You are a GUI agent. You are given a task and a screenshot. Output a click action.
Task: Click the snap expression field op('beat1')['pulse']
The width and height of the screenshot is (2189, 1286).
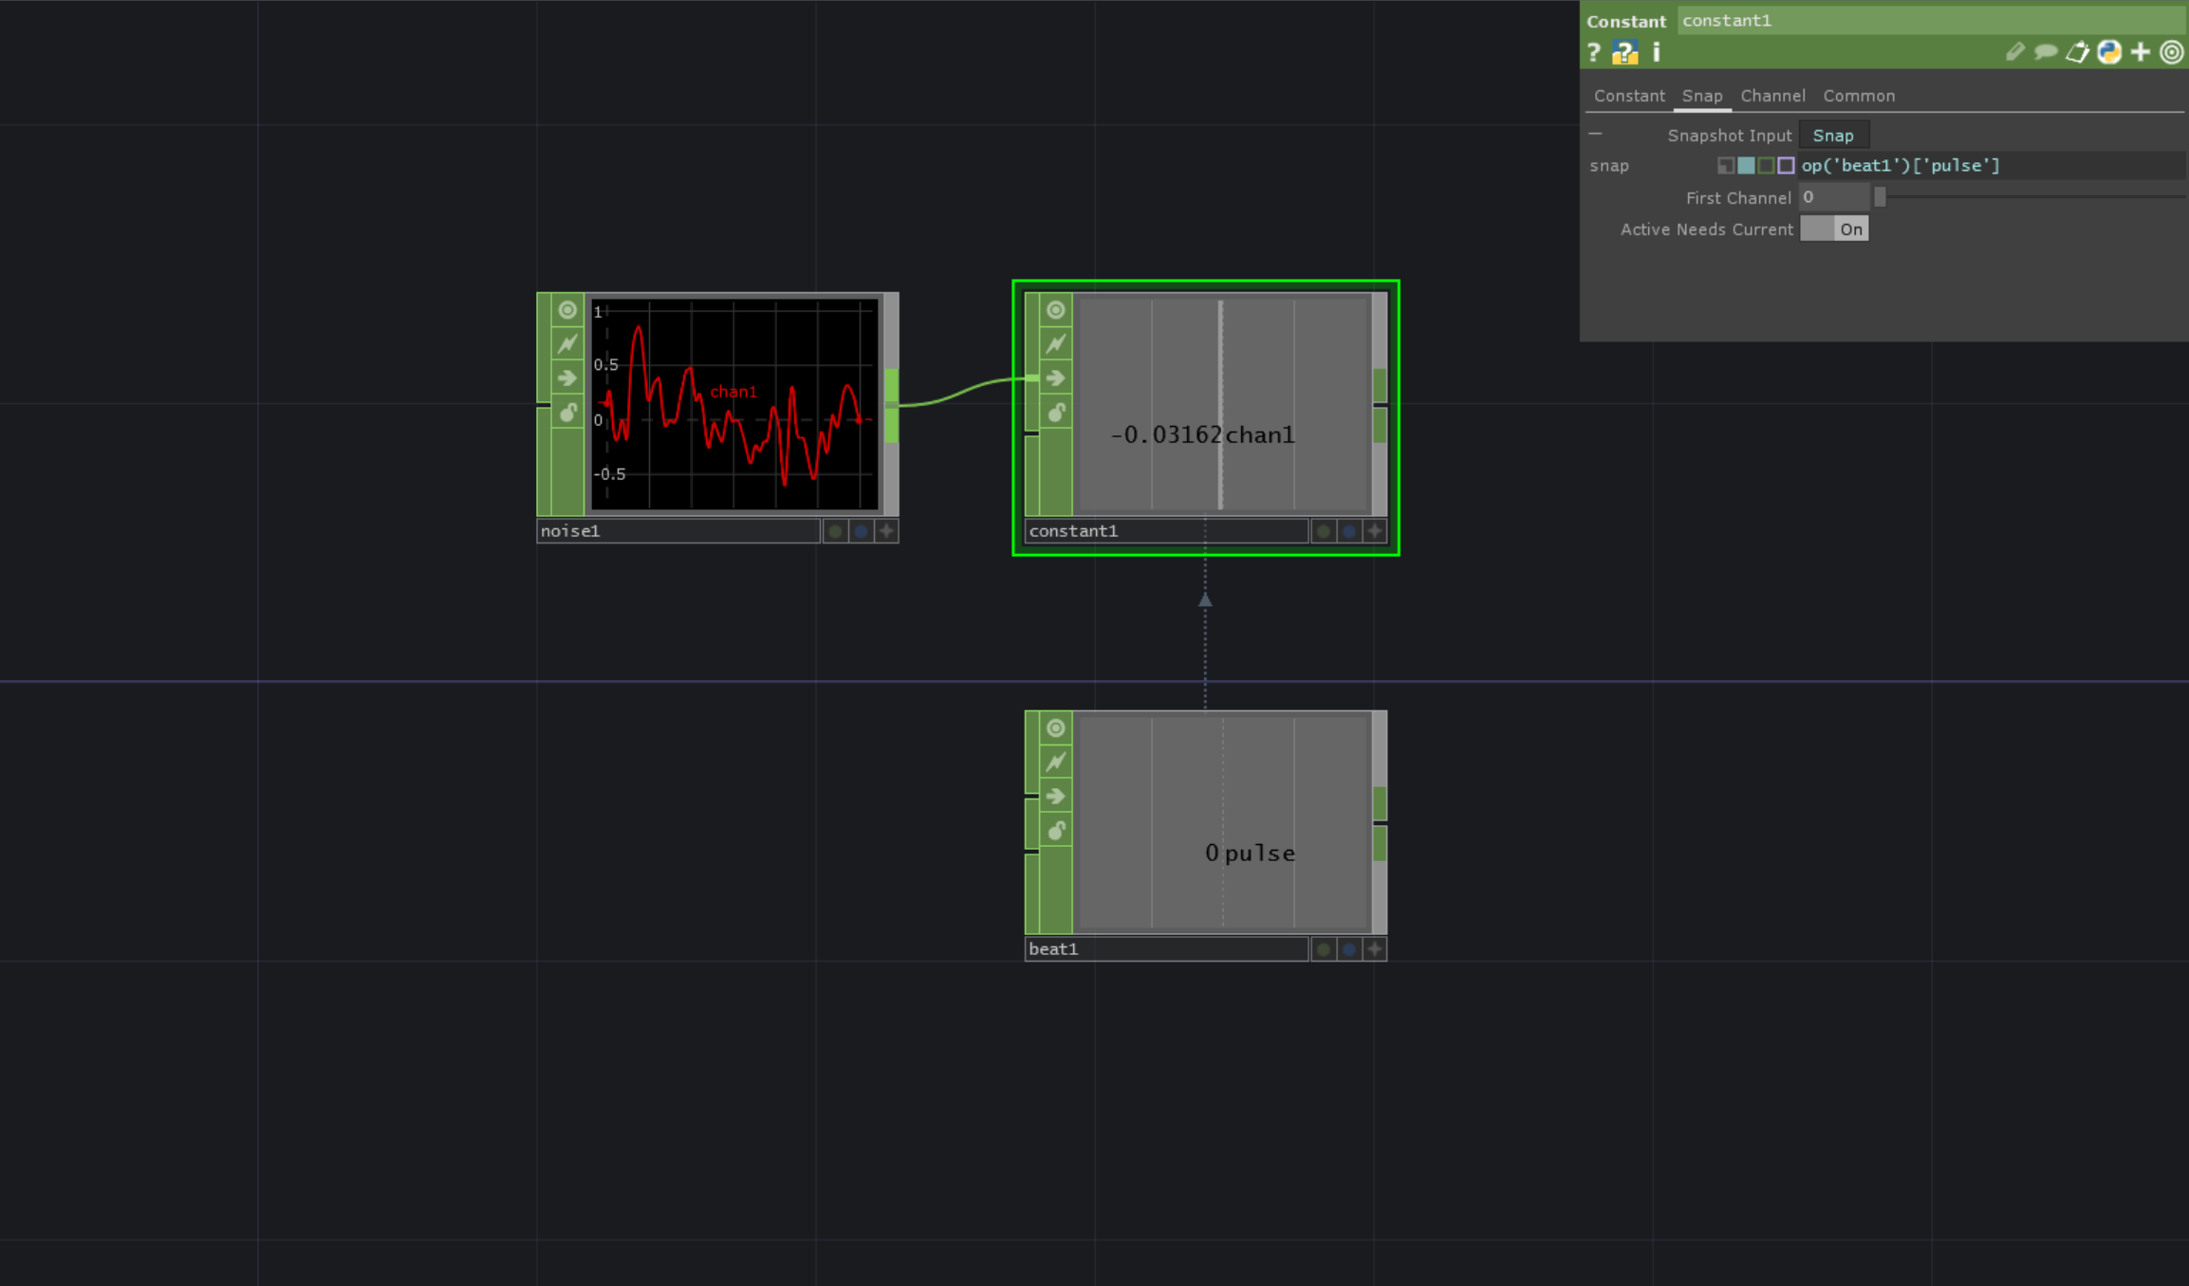1993,166
